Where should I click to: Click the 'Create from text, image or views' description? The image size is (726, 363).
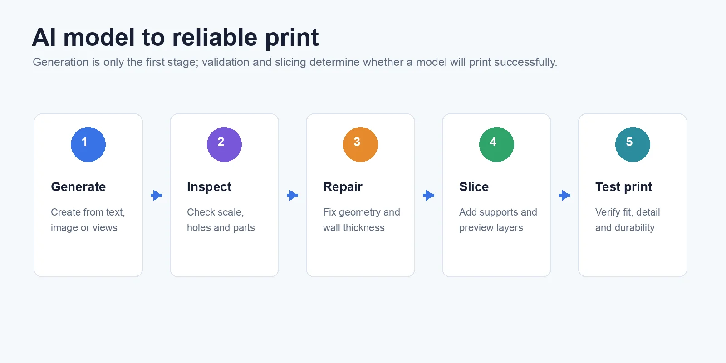coord(88,220)
